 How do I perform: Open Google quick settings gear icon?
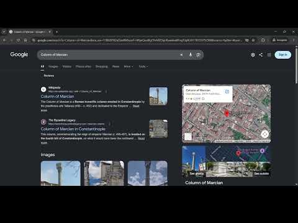253,55
